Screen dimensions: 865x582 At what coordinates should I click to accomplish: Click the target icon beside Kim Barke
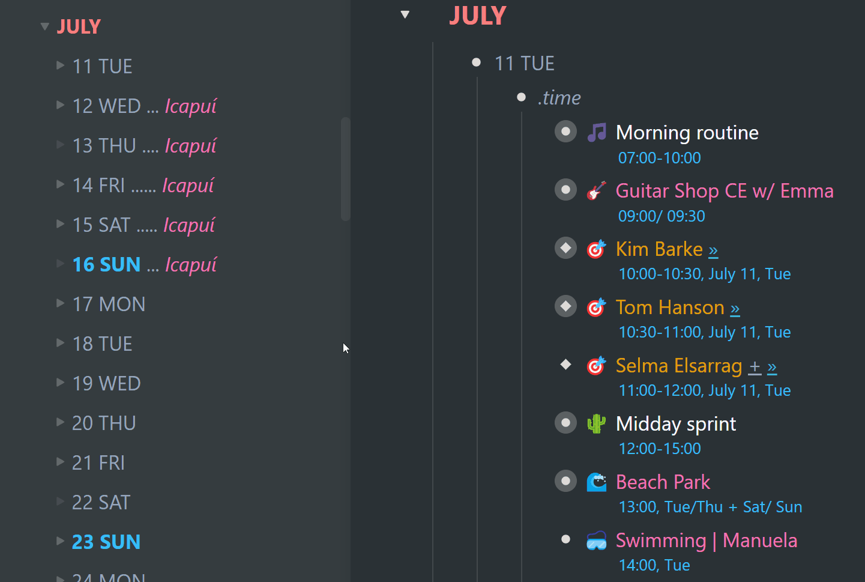click(596, 249)
